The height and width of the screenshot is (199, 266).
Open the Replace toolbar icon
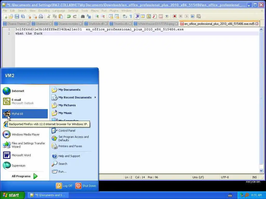click(89, 16)
